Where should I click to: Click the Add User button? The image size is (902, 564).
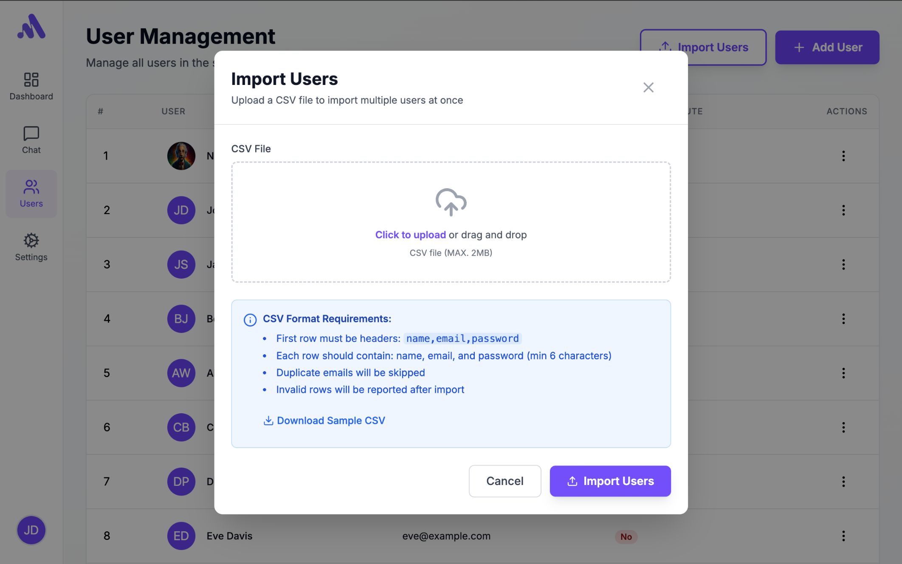tap(827, 47)
